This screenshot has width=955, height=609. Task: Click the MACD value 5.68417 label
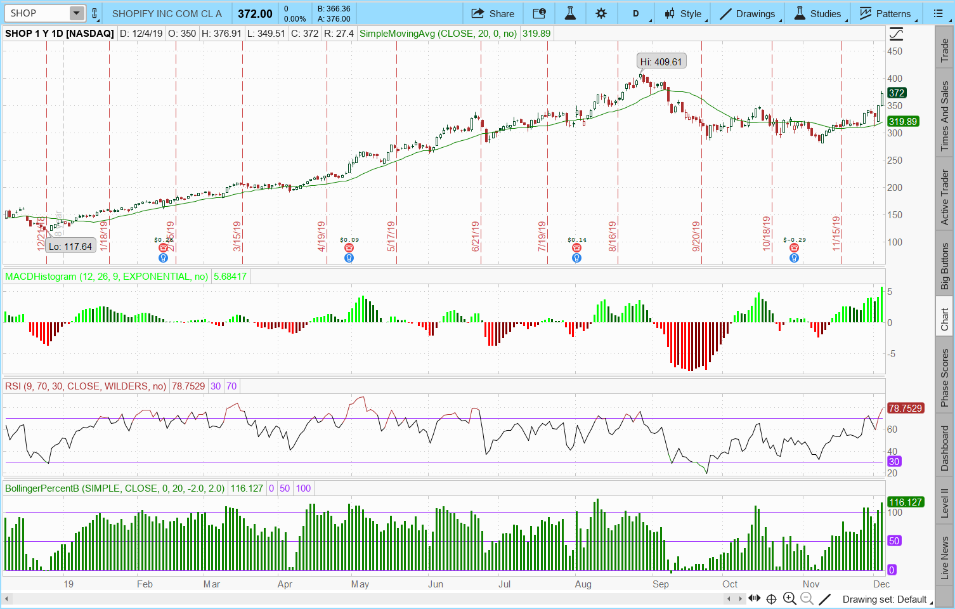pos(230,277)
